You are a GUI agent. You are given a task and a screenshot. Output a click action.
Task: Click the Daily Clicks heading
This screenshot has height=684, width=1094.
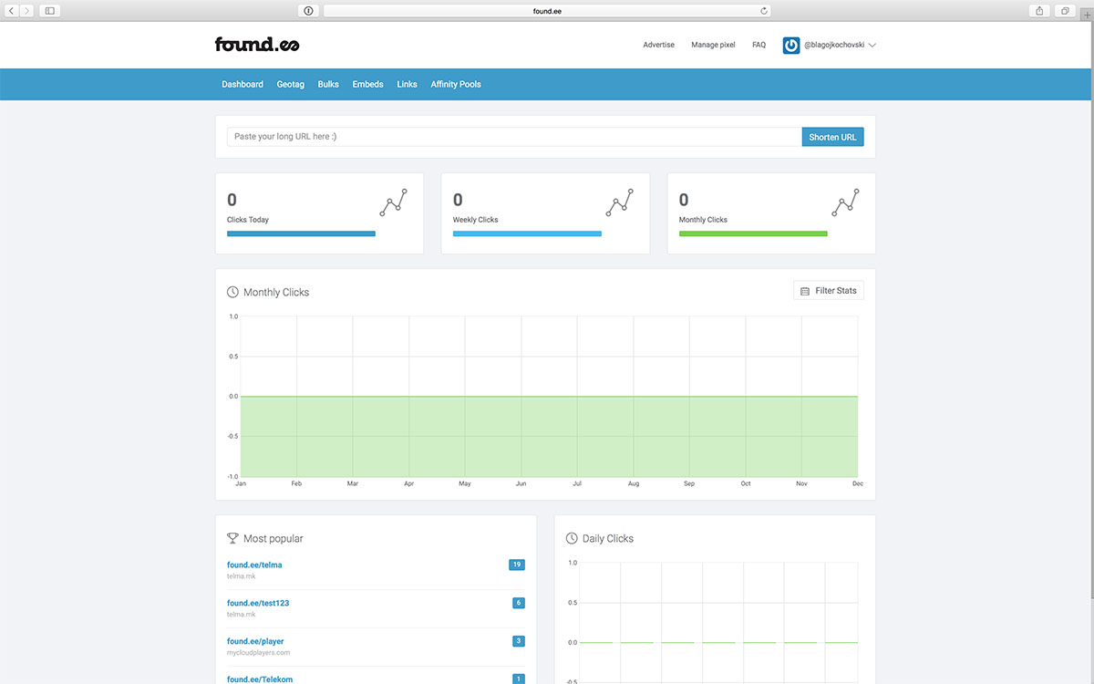608,539
